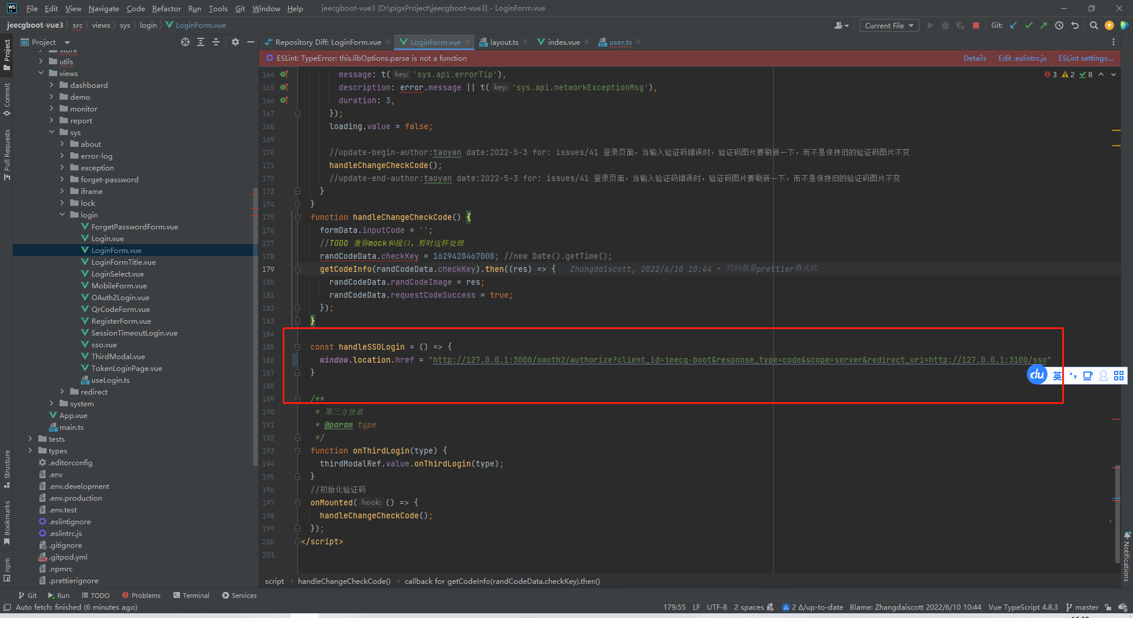Click Select Opened File target icon
The width and height of the screenshot is (1133, 618).
pyautogui.click(x=185, y=42)
